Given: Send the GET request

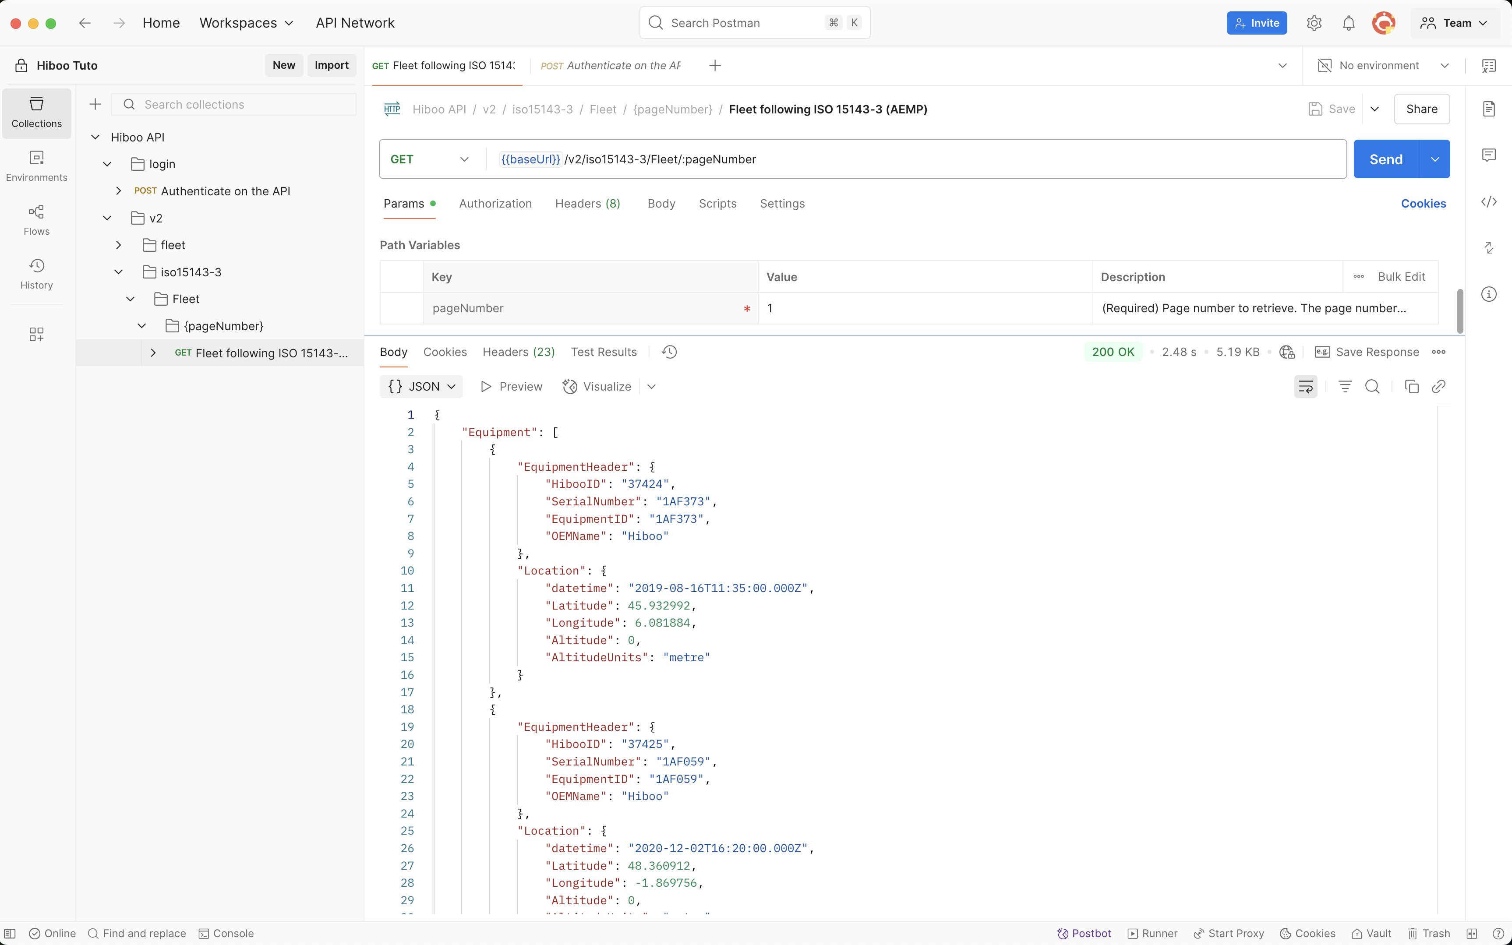Looking at the screenshot, I should coord(1386,159).
